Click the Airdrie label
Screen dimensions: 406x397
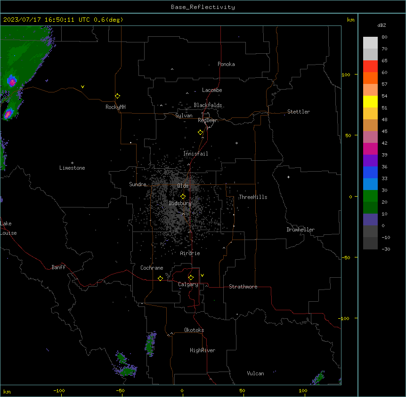coord(190,253)
